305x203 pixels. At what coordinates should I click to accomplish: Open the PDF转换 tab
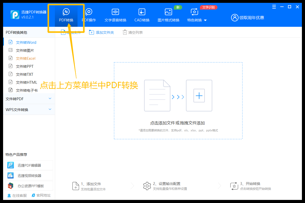tap(66, 15)
